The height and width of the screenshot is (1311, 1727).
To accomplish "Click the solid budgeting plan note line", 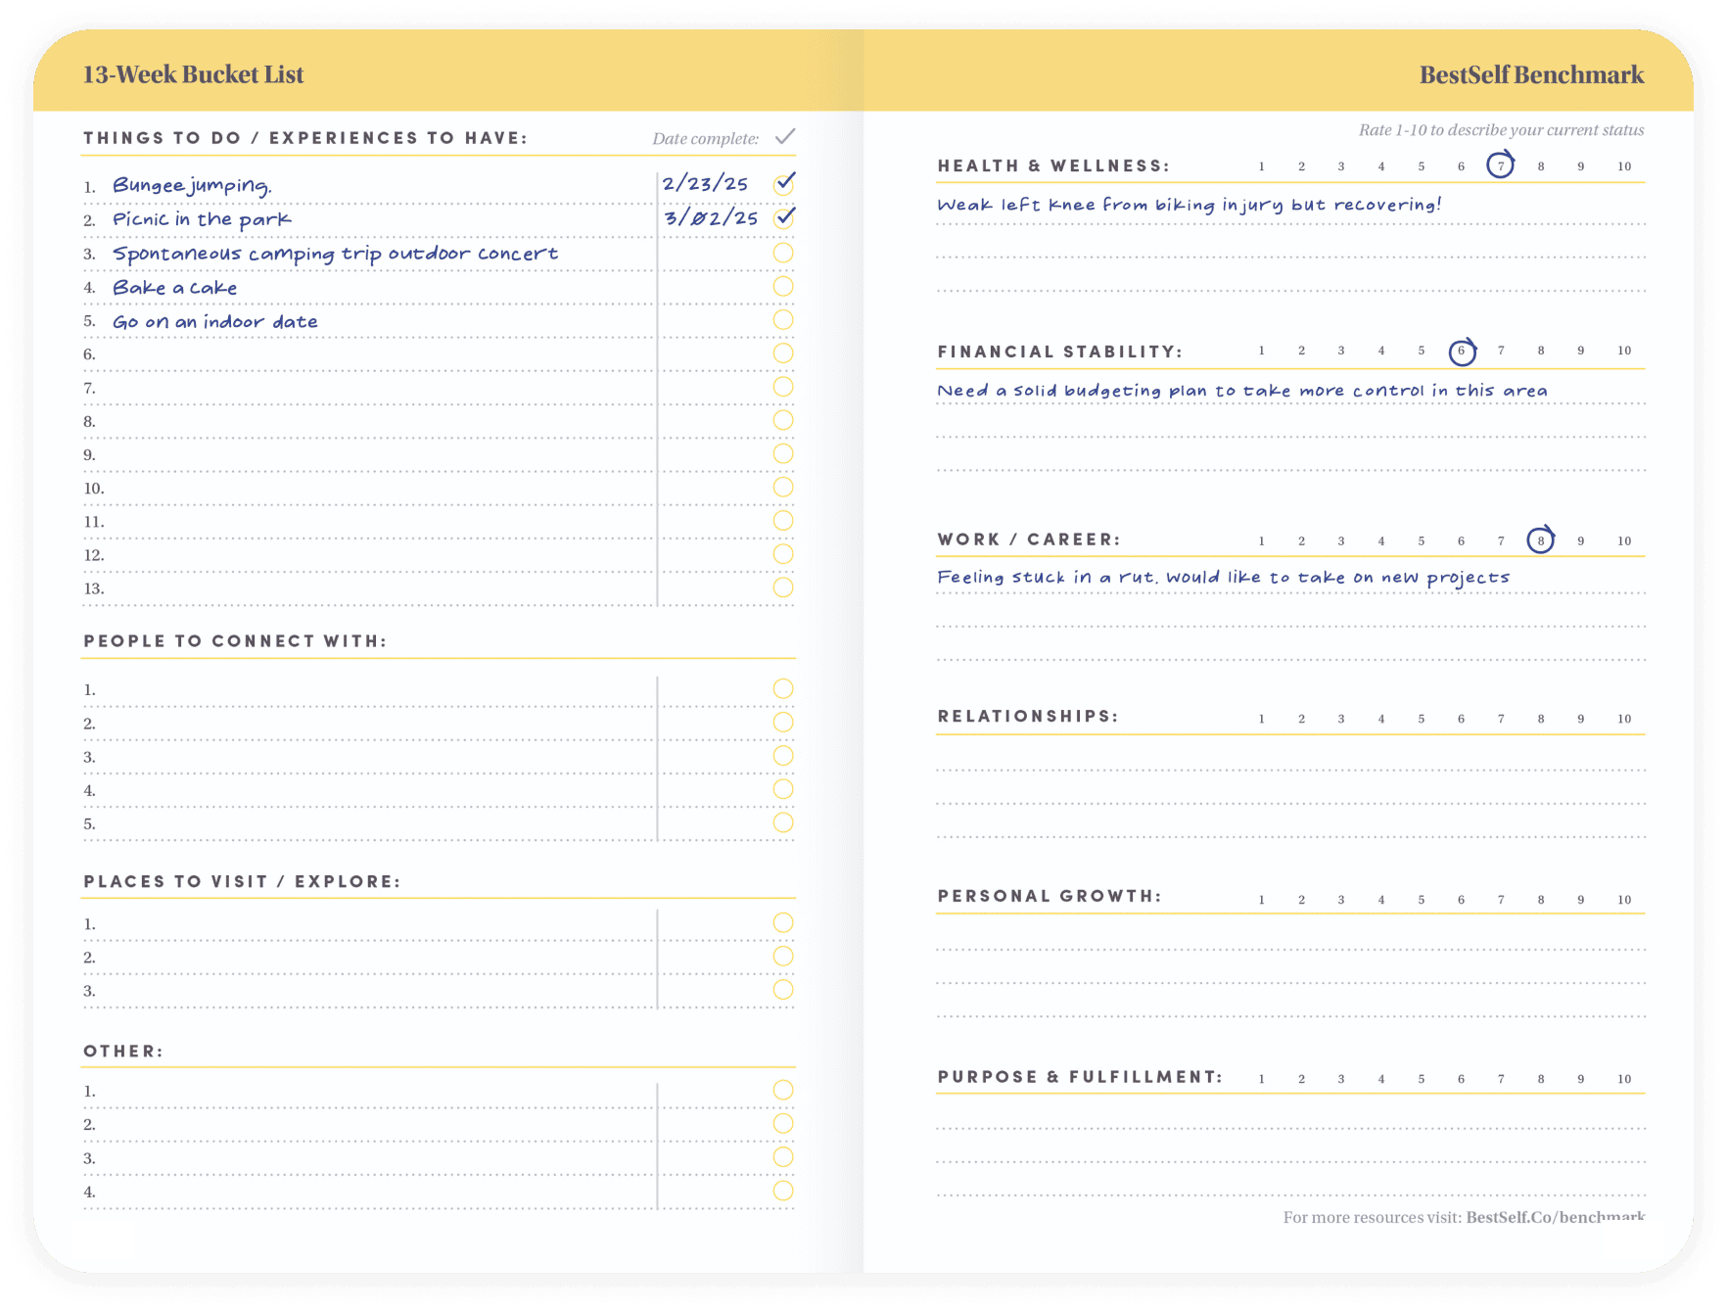I will (x=1242, y=391).
